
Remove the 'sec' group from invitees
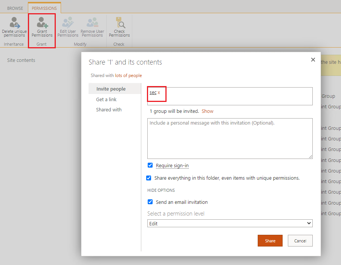click(158, 92)
